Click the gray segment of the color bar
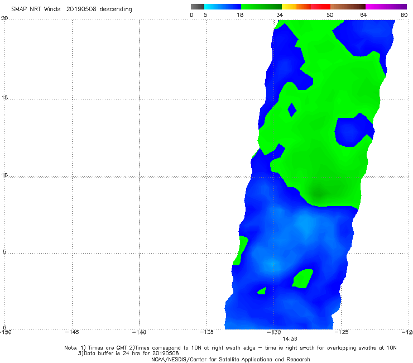Image resolution: width=413 pixels, height=363 pixels. tap(198, 7)
